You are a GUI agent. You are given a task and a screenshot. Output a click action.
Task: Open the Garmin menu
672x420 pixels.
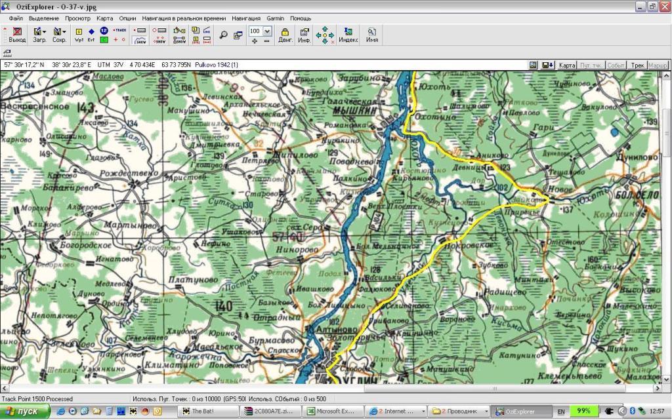click(275, 18)
